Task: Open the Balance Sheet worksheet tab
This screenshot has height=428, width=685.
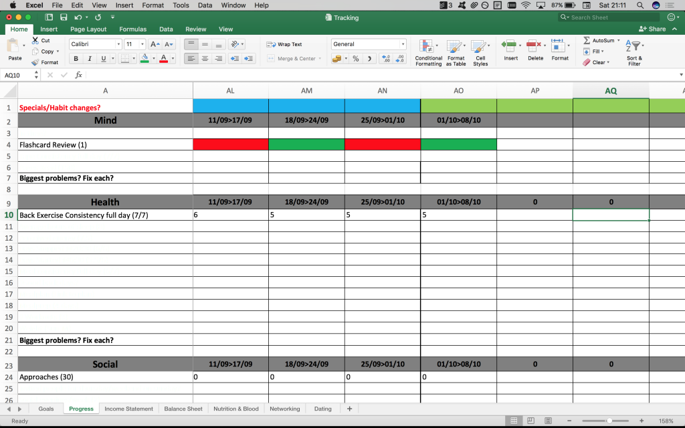Action: (183, 409)
